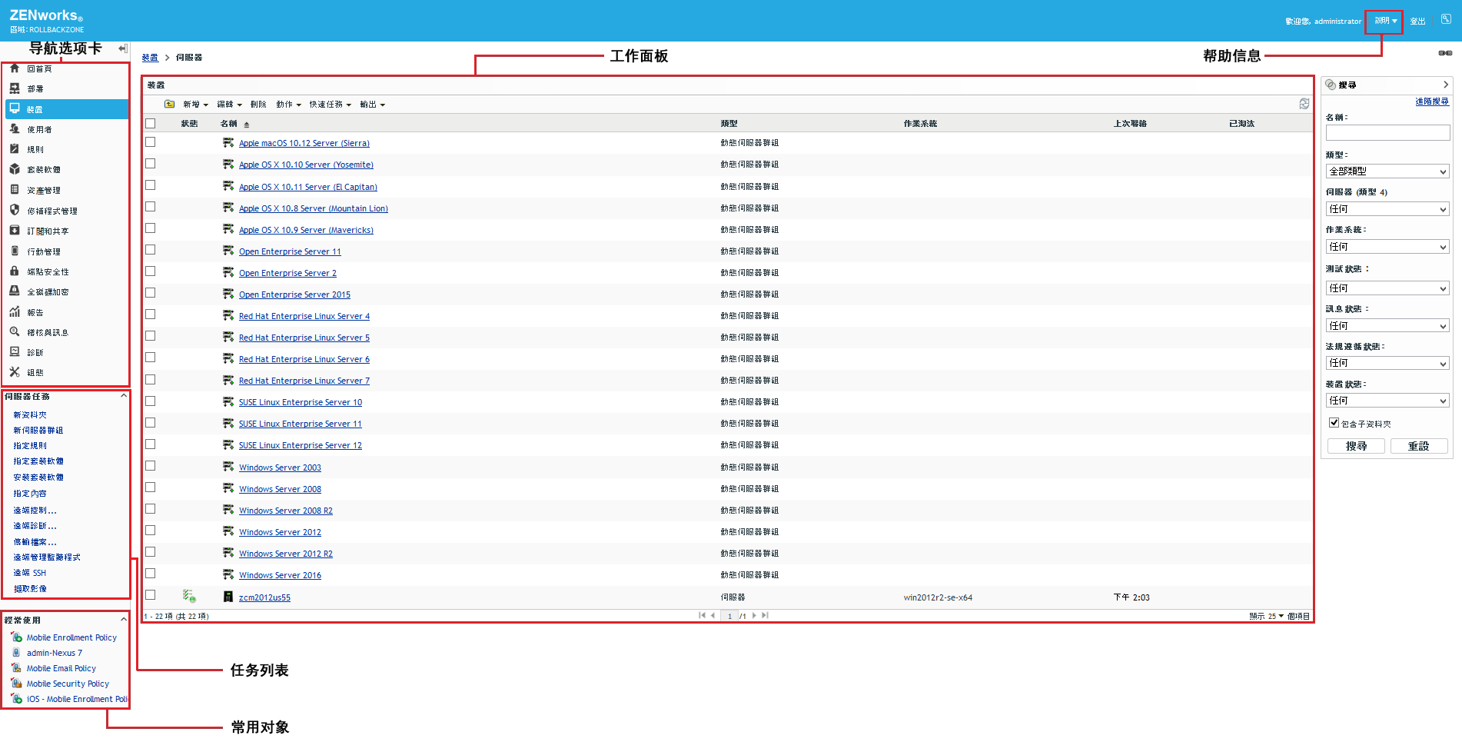Open the 顯示 25 items-per-page selector
1462x752 pixels.
pyautogui.click(x=1276, y=616)
